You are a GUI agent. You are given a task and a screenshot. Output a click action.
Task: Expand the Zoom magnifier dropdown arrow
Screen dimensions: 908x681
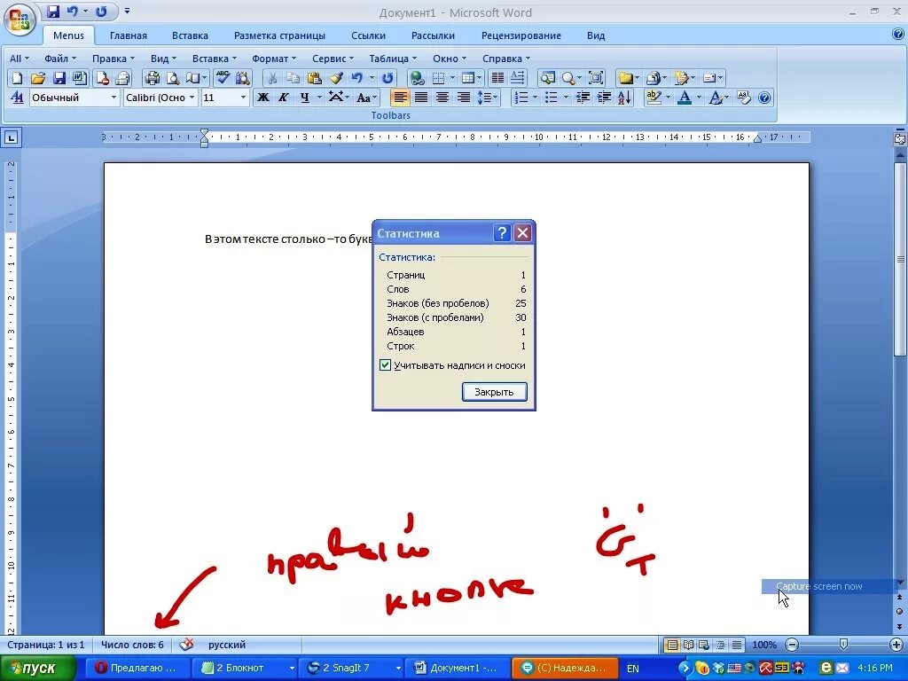pos(579,78)
